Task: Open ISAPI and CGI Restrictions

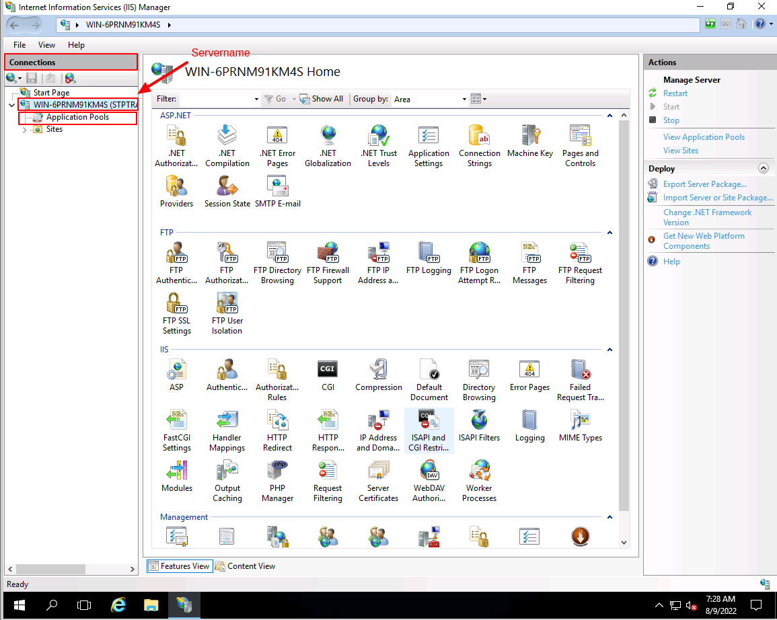Action: (429, 431)
